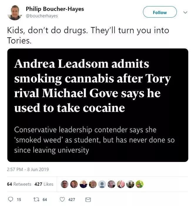Open the Philip Boucher-Hayes display name link
This screenshot has height=206, width=195.
click(55, 9)
